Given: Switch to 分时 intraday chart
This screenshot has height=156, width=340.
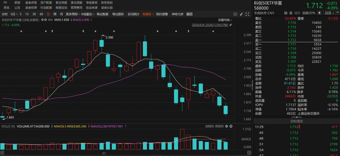Looking at the screenshot, I should click(x=4, y=14).
